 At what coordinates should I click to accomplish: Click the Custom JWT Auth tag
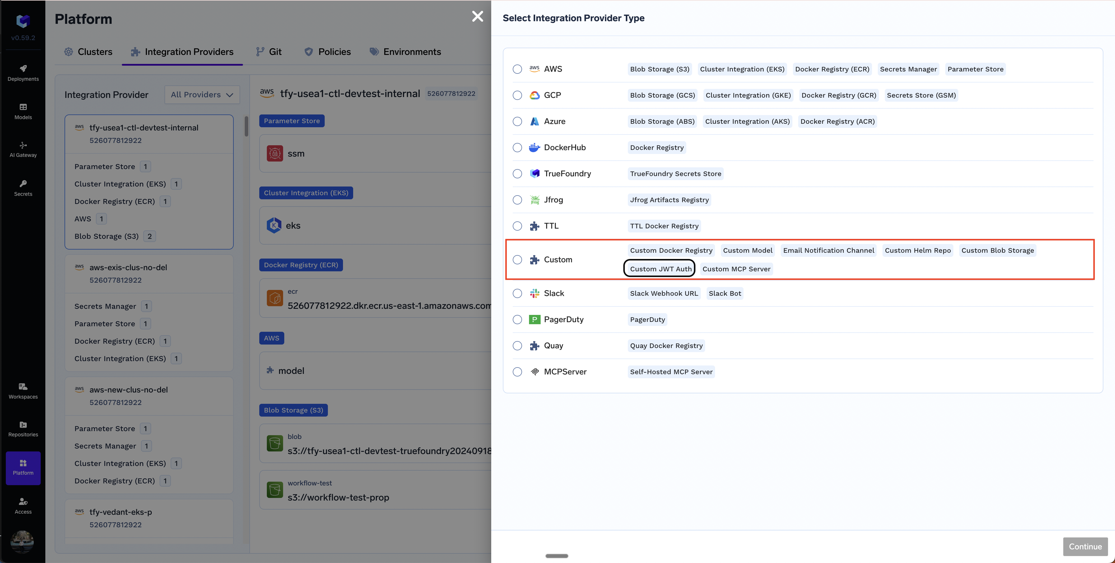(x=660, y=269)
